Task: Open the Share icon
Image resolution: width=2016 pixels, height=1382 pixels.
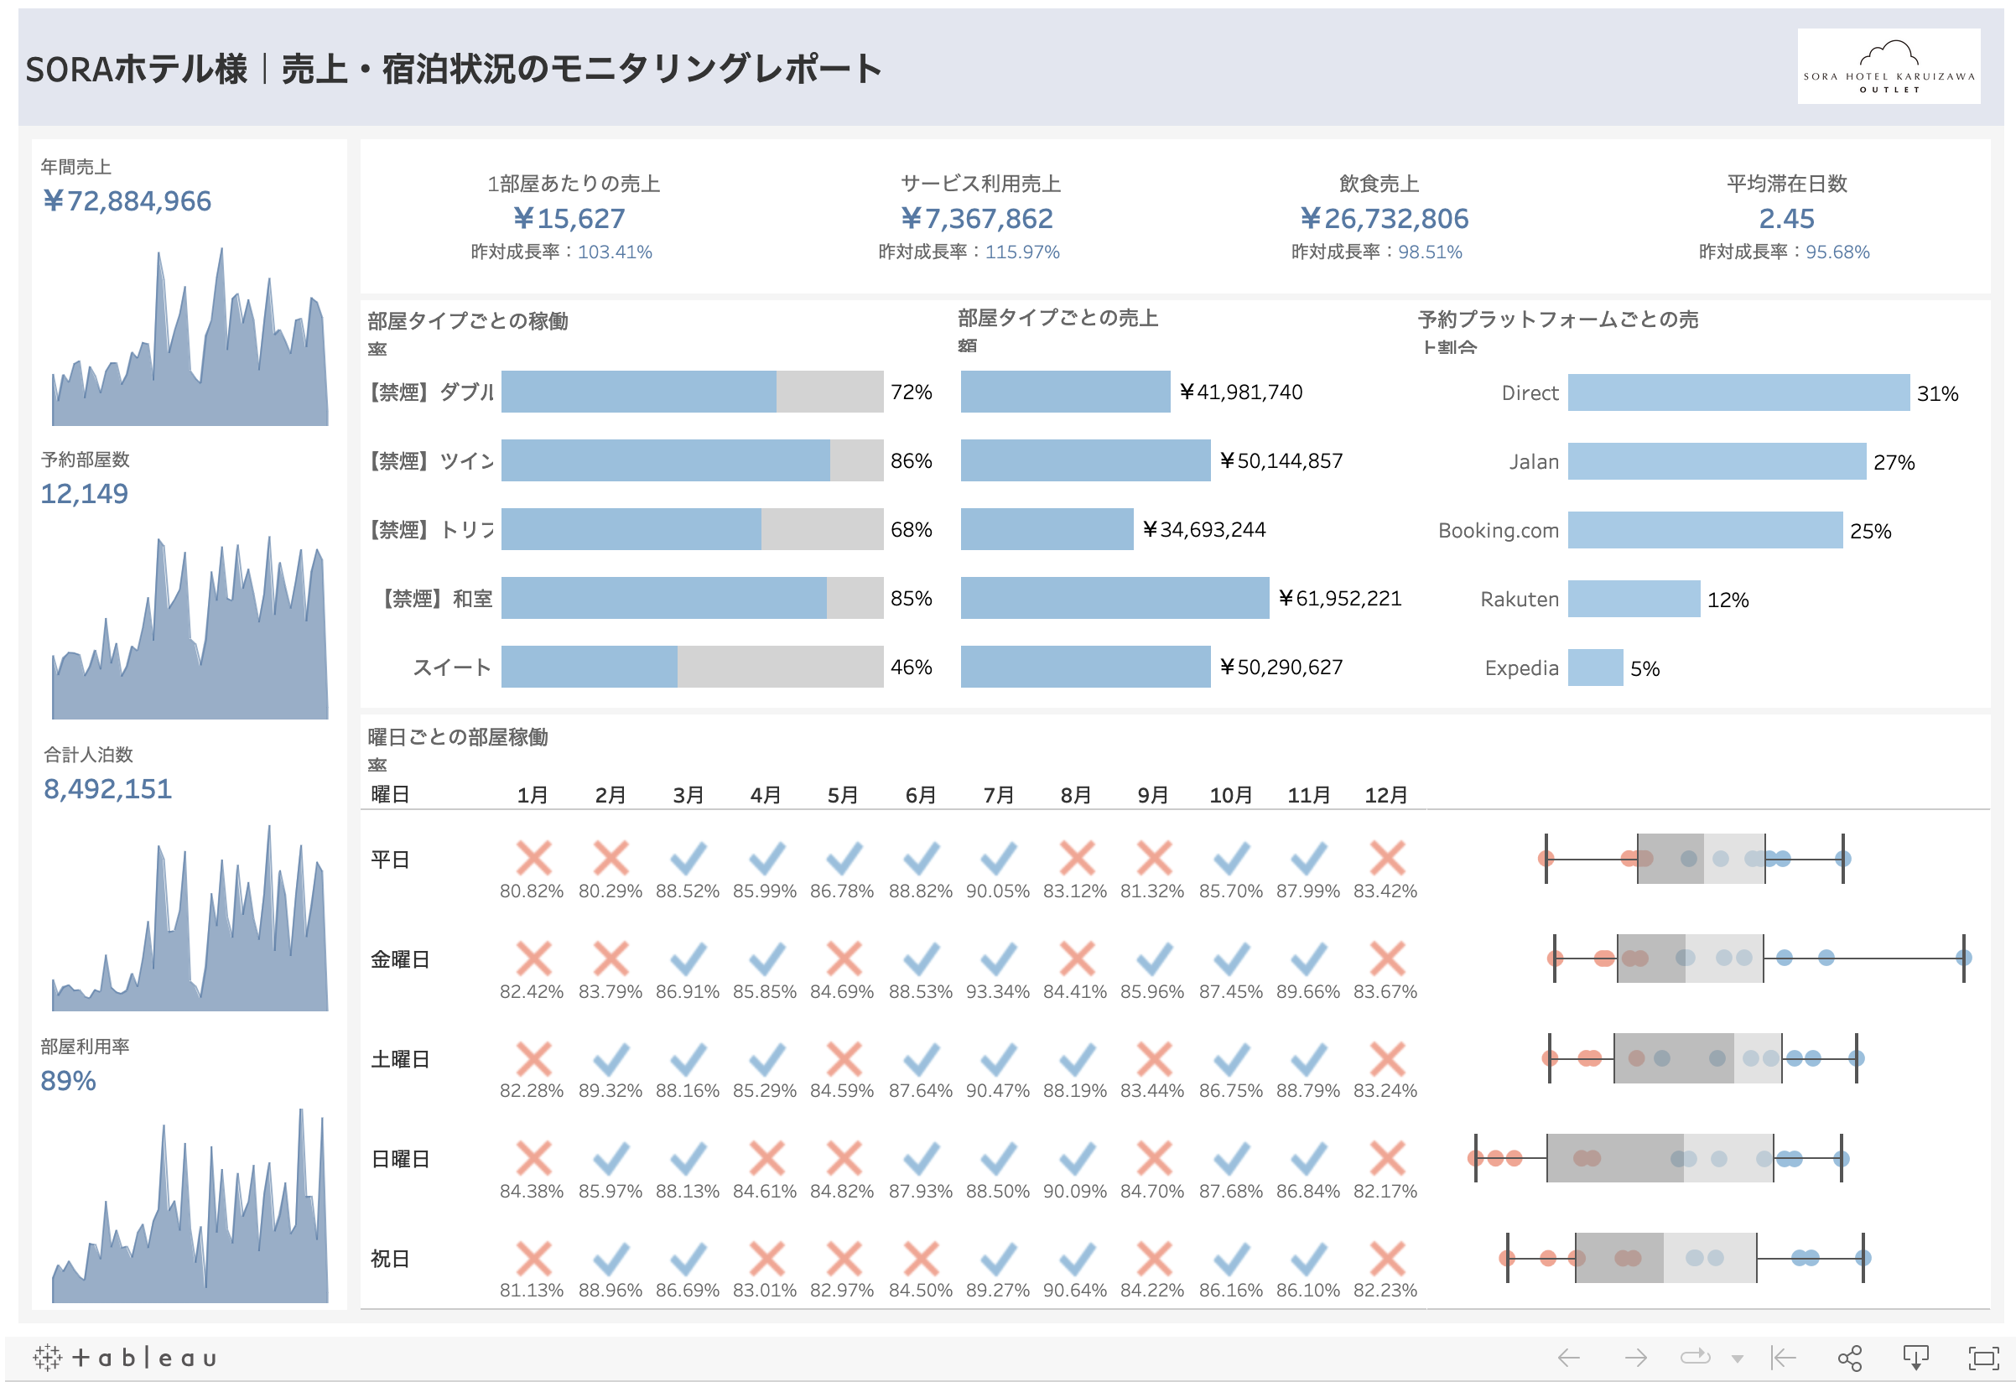Action: [x=1849, y=1357]
